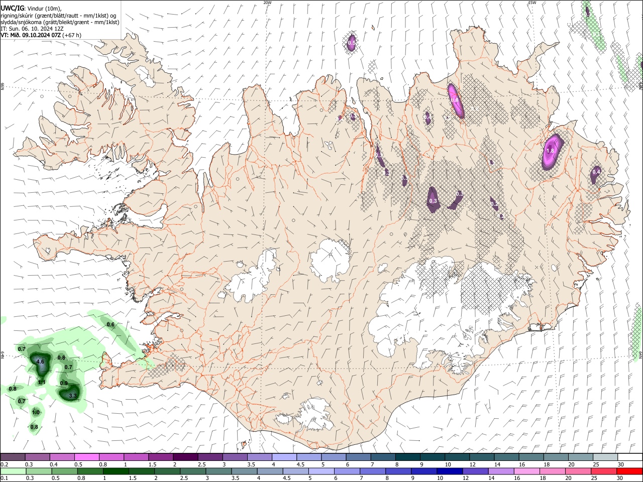
Task: Click the 'rigning/skúrir' legend description line
Action: (x=59, y=15)
